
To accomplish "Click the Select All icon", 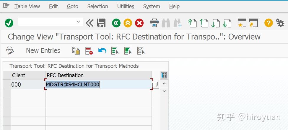I will pyautogui.click(x=115, y=51).
